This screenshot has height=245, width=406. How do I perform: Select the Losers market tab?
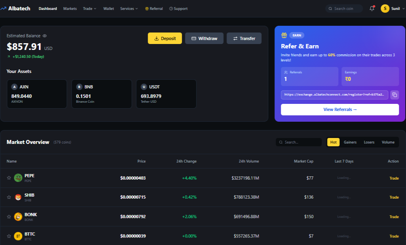pyautogui.click(x=369, y=142)
